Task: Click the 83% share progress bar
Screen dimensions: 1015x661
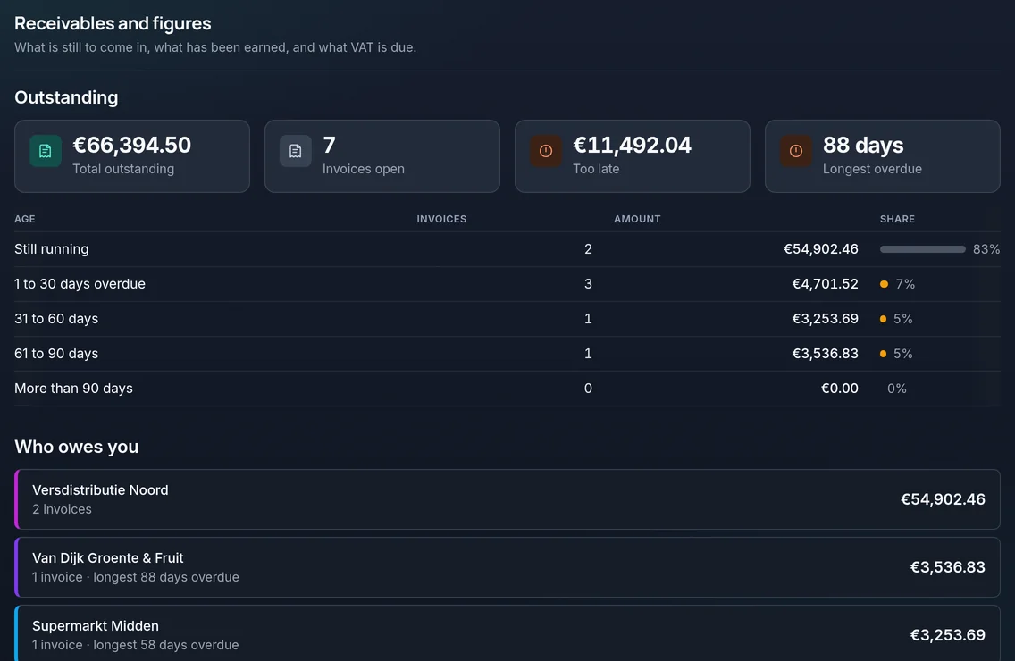Action: [x=922, y=249]
